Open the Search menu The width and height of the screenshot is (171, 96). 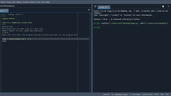(x=3, y=2)
